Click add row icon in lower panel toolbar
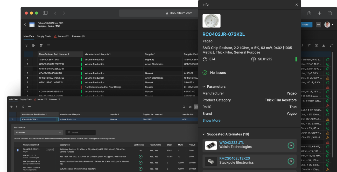This screenshot has width=337, height=172. (x=11, y=107)
